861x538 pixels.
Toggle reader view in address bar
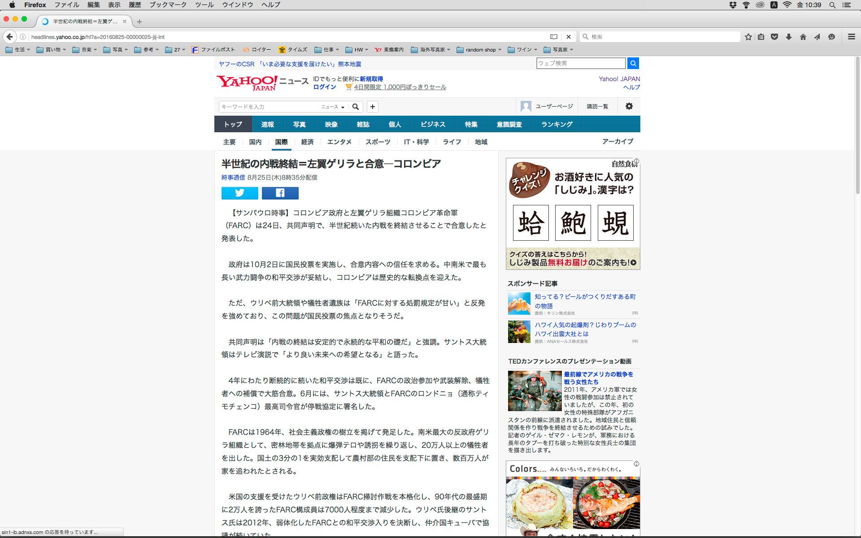click(554, 37)
